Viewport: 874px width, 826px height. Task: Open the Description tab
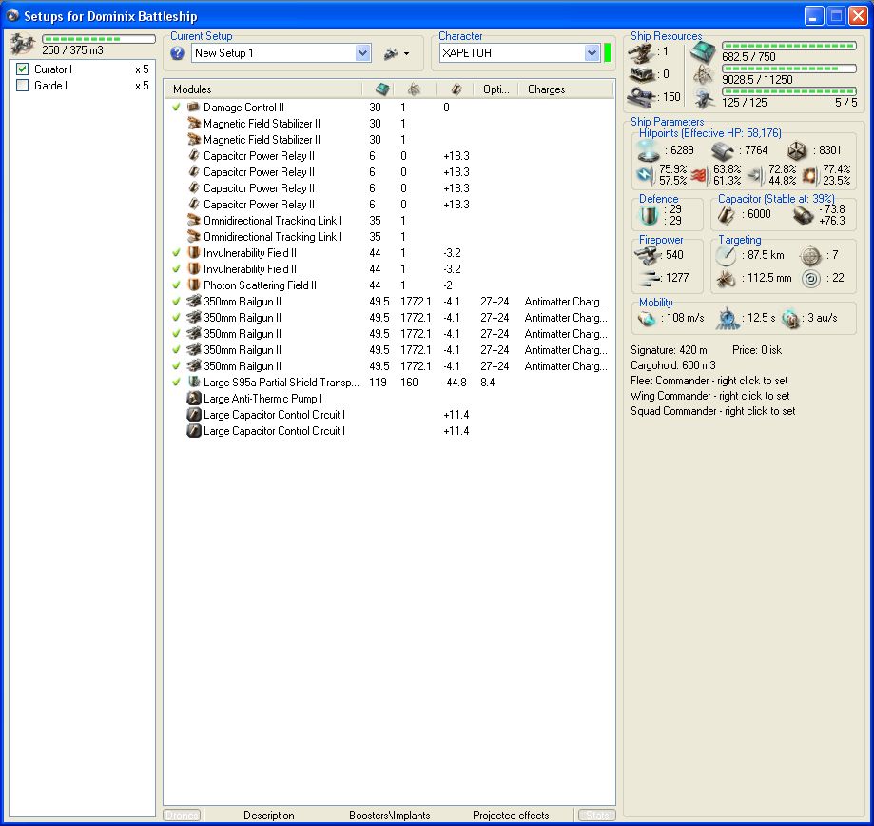click(x=268, y=816)
